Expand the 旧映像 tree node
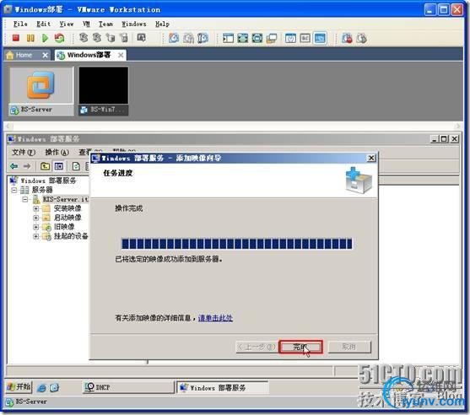This screenshot has width=470, height=415. [36, 227]
